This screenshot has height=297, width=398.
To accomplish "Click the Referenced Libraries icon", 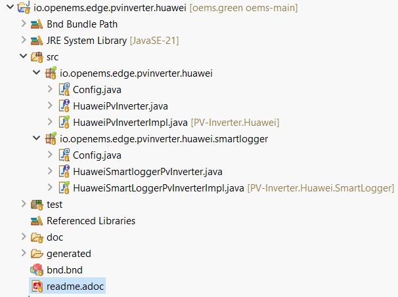I will pyautogui.click(x=37, y=220).
